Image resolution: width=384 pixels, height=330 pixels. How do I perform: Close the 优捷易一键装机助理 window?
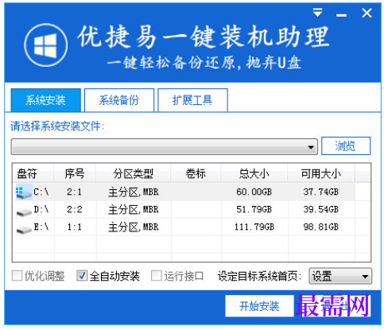[367, 13]
